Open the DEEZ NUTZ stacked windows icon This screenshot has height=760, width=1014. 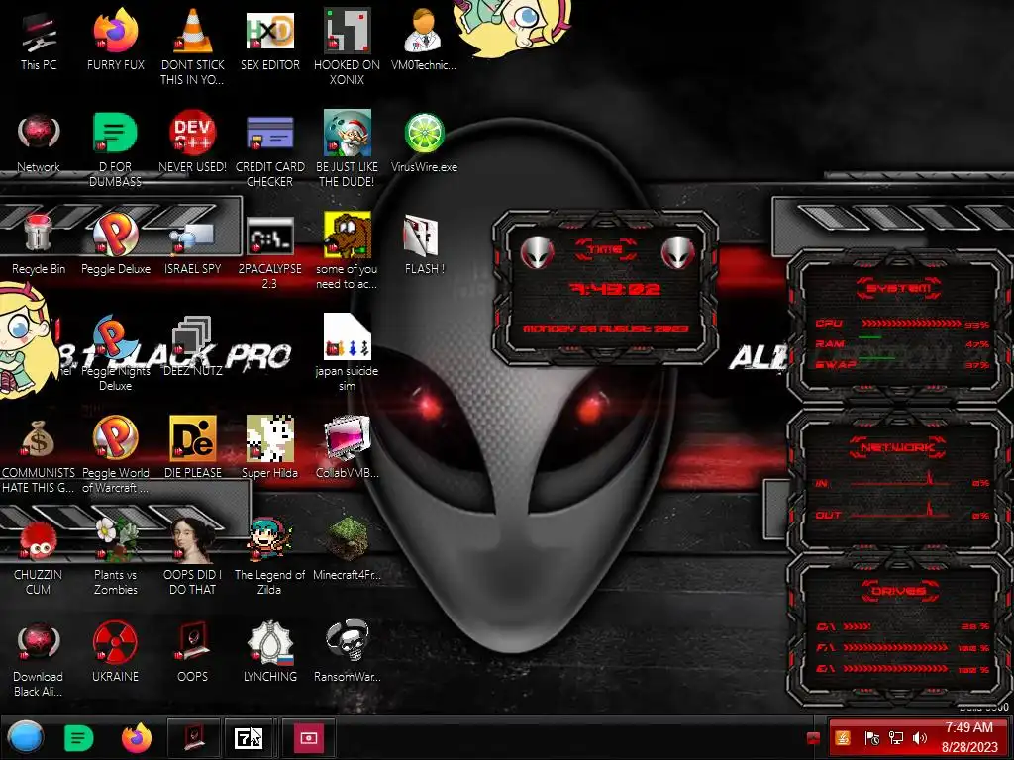193,346
